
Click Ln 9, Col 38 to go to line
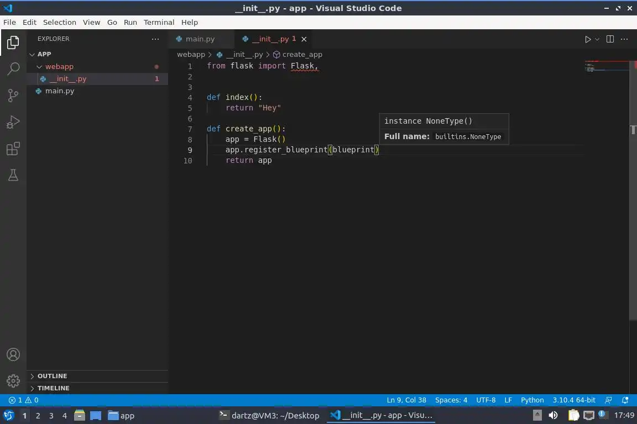pos(406,400)
